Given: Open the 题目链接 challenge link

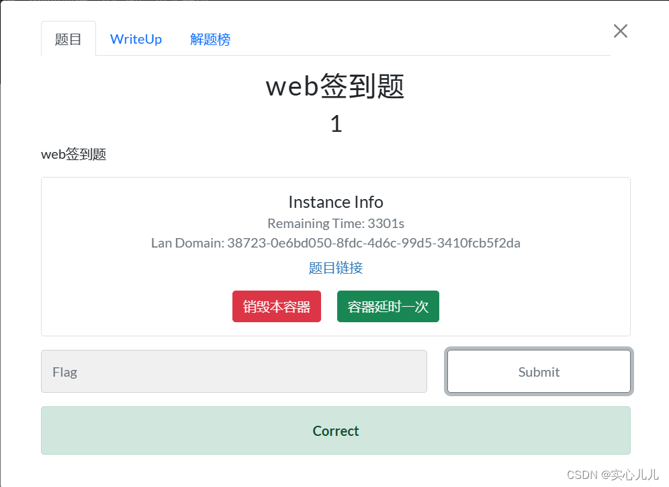Looking at the screenshot, I should [x=336, y=267].
